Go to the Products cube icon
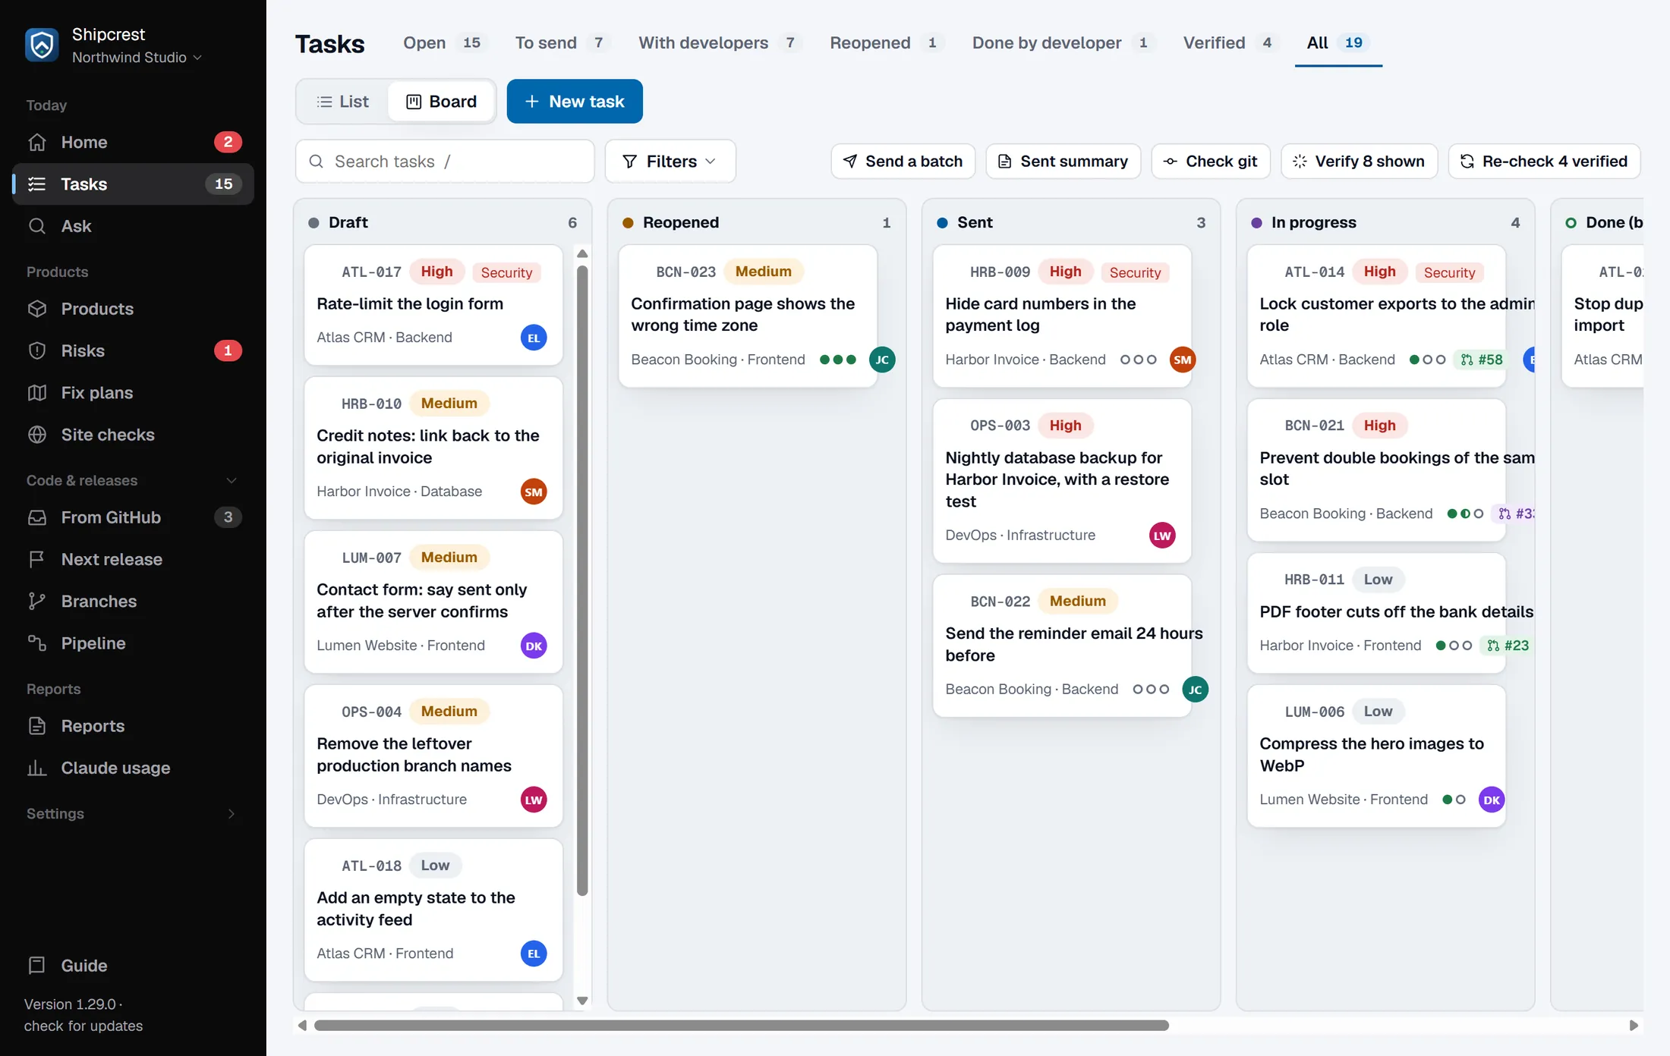Viewport: 1670px width, 1056px height. pos(37,309)
